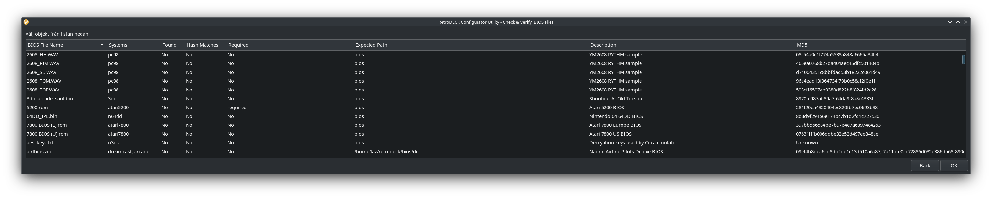The width and height of the screenshot is (992, 199).
Task: Select the 5200.rom row
Action: pyautogui.click(x=37, y=108)
